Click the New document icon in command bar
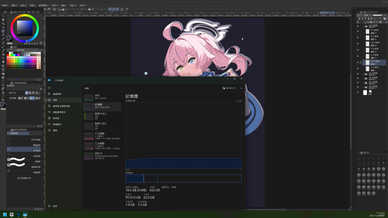The image size is (388, 218). coord(59,9)
